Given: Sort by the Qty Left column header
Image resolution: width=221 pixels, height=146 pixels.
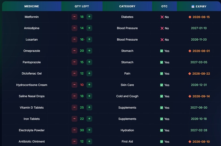Looking at the screenshot, I should coord(82,6).
